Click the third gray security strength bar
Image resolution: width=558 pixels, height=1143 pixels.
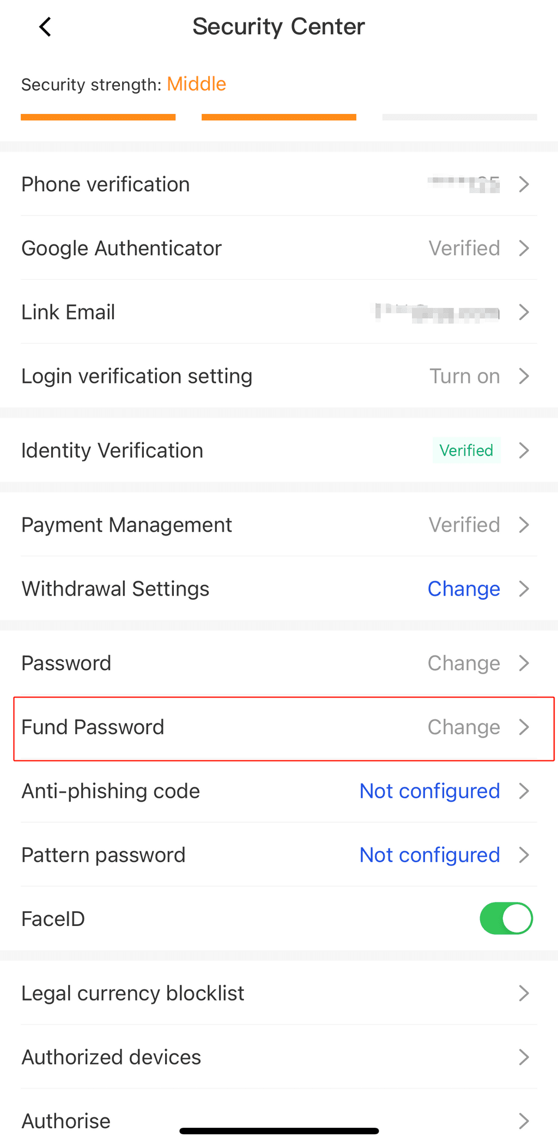tap(459, 117)
